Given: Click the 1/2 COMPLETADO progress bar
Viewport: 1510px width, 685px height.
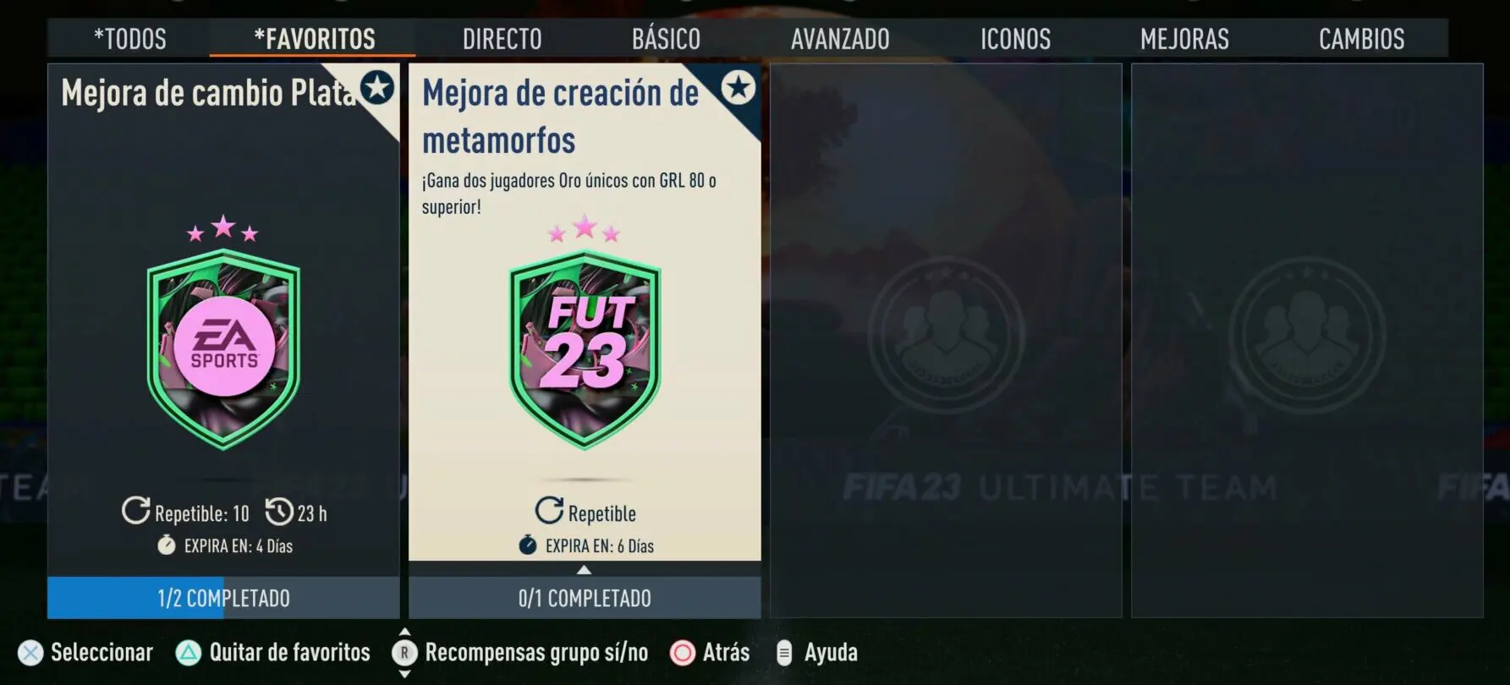Looking at the screenshot, I should 223,598.
